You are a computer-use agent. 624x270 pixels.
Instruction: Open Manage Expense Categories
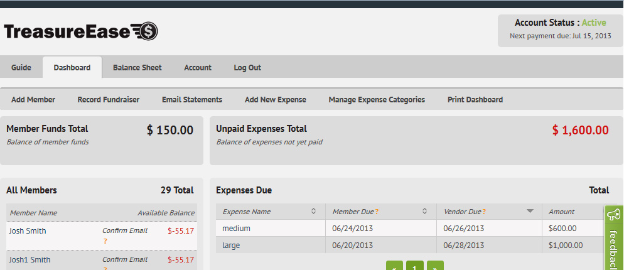pyautogui.click(x=377, y=100)
